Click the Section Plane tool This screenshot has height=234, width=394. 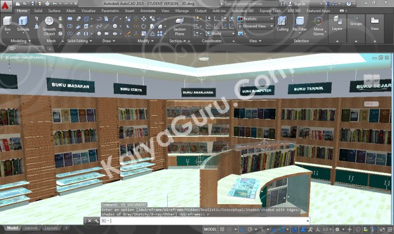(179, 27)
